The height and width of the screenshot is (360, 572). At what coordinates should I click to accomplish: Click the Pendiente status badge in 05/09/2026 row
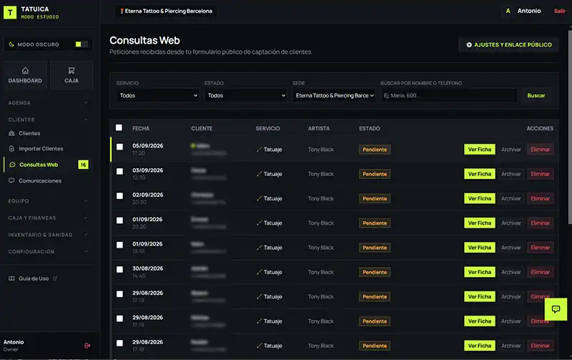[375, 150]
